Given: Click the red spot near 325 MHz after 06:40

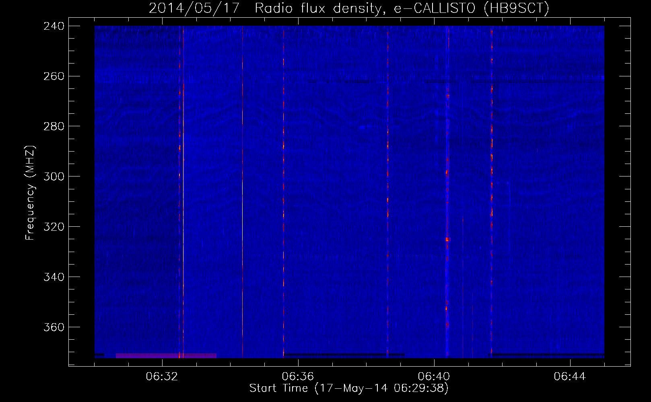Looking at the screenshot, I should pyautogui.click(x=447, y=239).
